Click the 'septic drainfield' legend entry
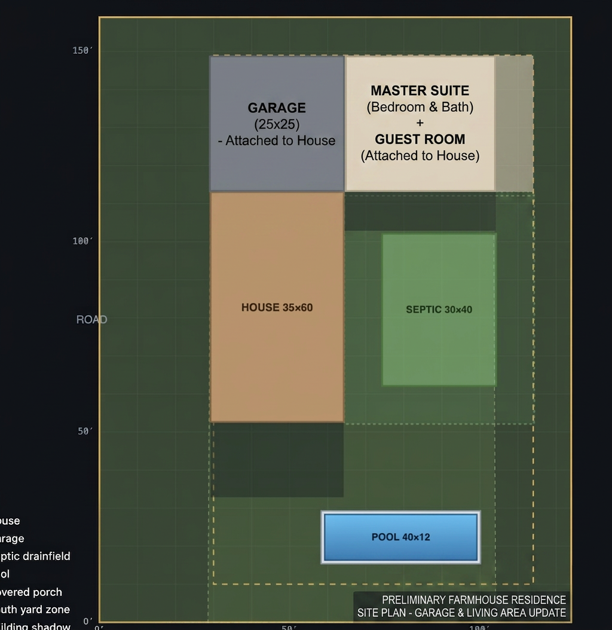Viewport: 612px width, 630px height. point(35,556)
